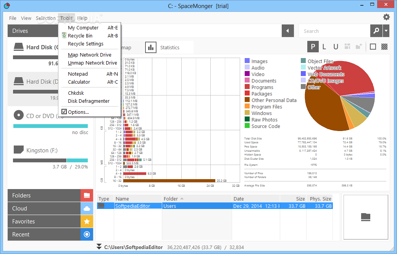Image resolution: width=397 pixels, height=254 pixels.
Task: Sort by the Name column header
Action: pyautogui.click(x=138, y=199)
